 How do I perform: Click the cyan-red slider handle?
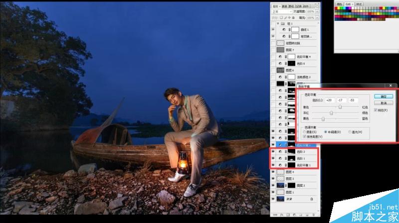pos(340,107)
